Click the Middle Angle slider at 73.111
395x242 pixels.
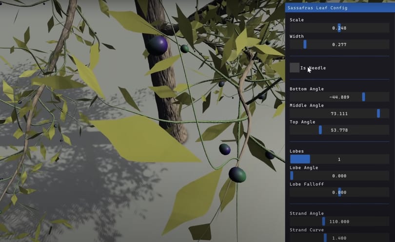pos(339,114)
